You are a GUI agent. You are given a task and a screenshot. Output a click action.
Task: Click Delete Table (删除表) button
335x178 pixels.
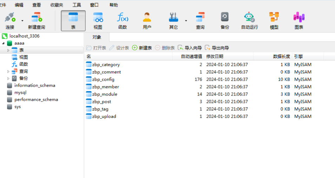[165, 48]
